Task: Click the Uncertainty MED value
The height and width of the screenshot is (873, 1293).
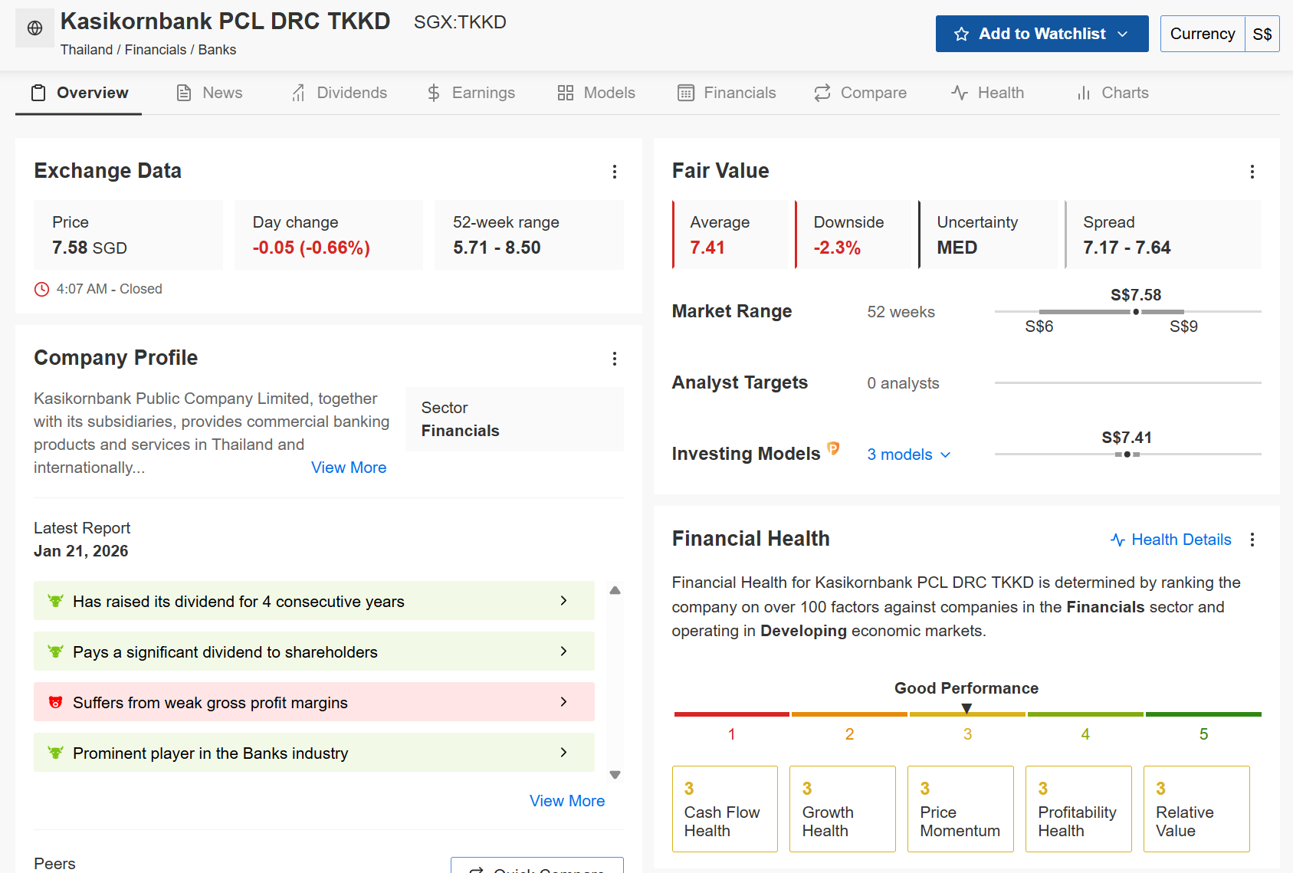Action: coord(957,248)
